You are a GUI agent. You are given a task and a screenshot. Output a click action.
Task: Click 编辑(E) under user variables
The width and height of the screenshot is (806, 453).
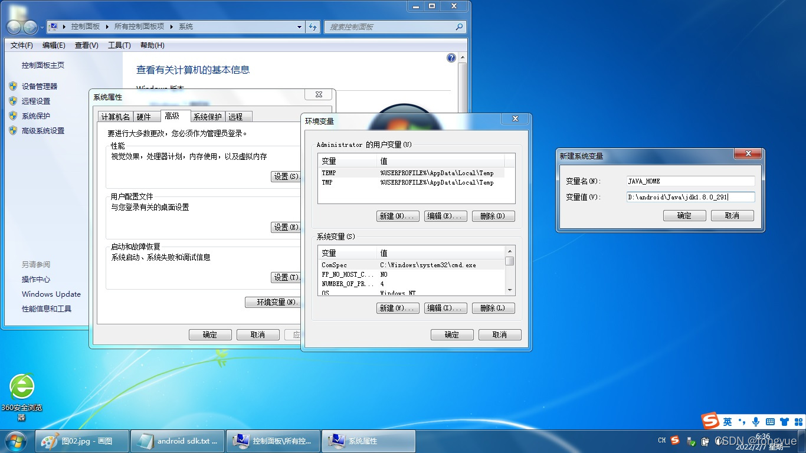coord(445,216)
